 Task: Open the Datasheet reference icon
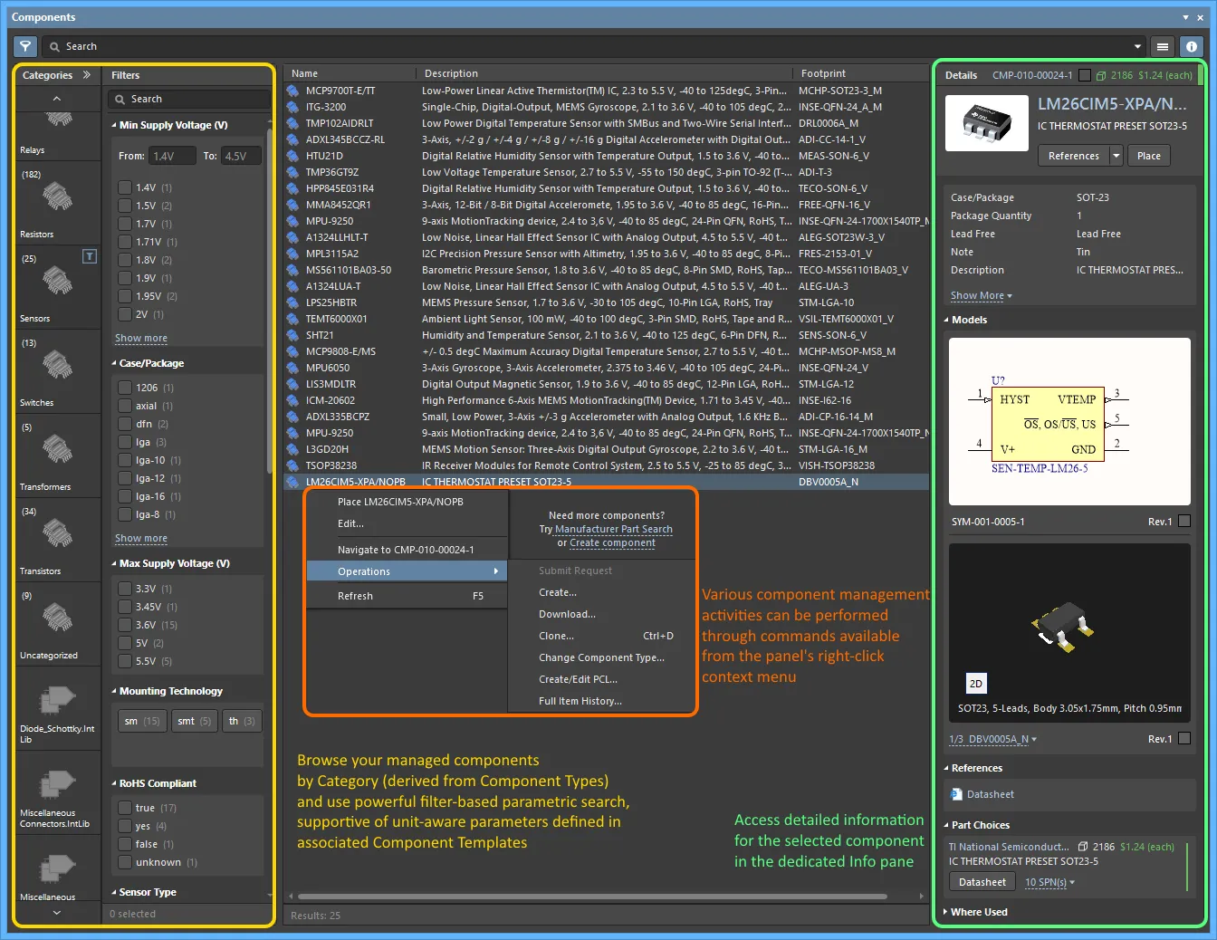tap(956, 794)
